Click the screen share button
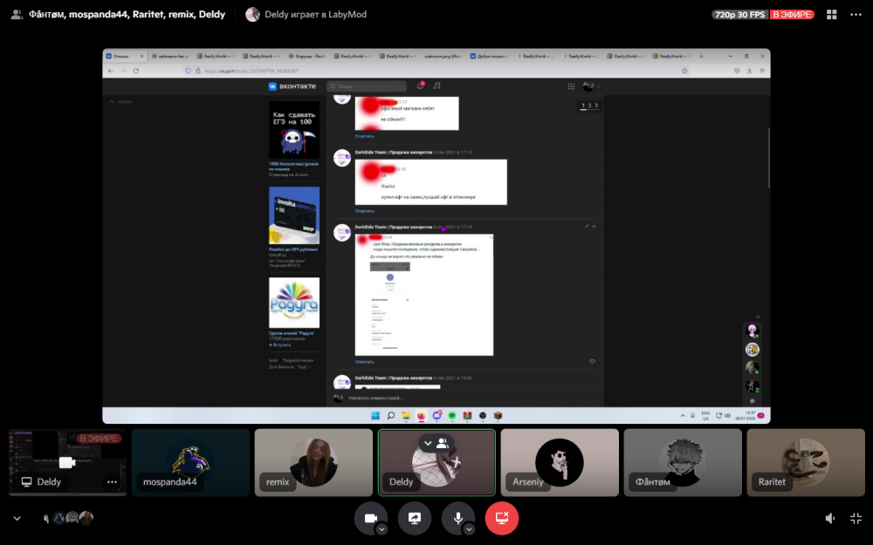 click(414, 518)
